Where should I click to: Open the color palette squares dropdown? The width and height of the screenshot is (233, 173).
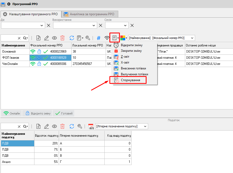124,38
